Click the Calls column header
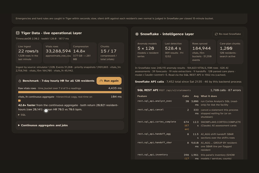The width and height of the screenshot is (259, 173). [x=185, y=96]
